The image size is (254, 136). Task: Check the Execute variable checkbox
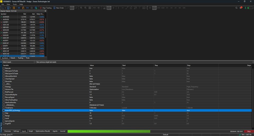3,68
